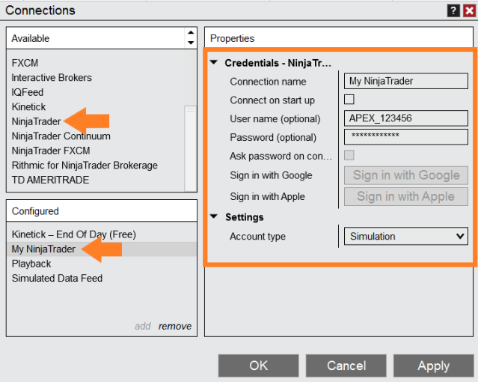Screen dimensions: 478x382
Task: Collapse the Settings section
Action: click(x=214, y=216)
